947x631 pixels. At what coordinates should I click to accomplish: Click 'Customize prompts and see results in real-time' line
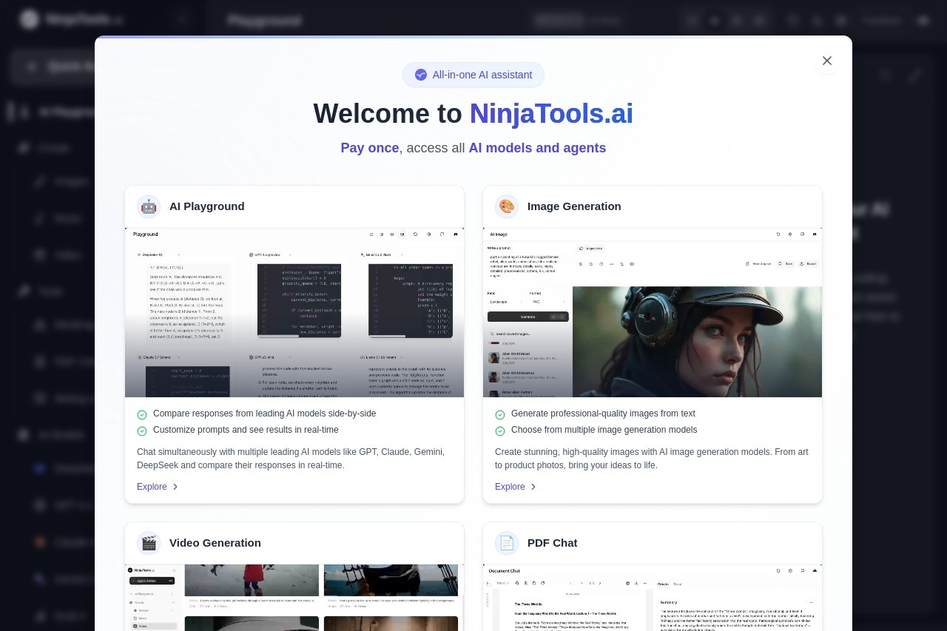[246, 430]
